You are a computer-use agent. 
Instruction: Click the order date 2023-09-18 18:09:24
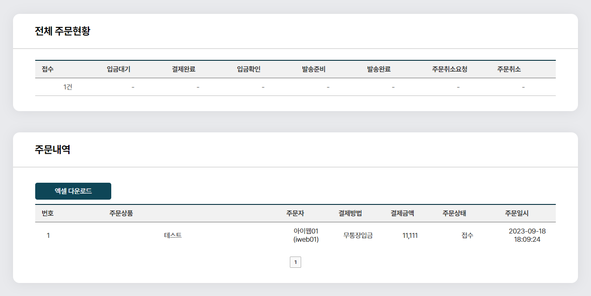(527, 235)
